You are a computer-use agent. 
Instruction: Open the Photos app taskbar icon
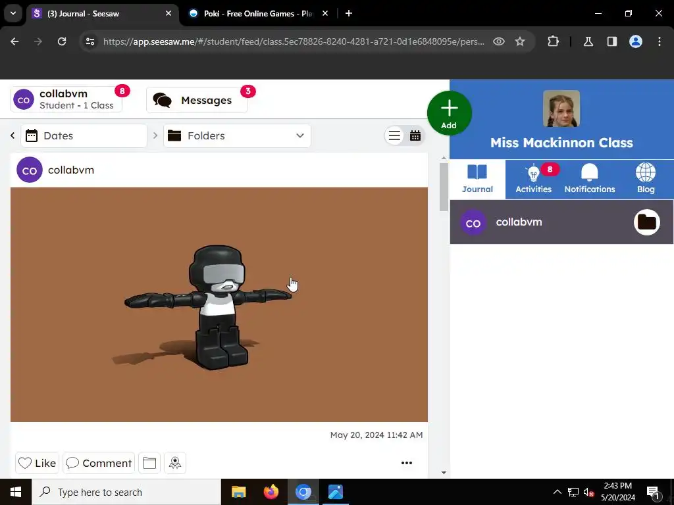pos(335,492)
